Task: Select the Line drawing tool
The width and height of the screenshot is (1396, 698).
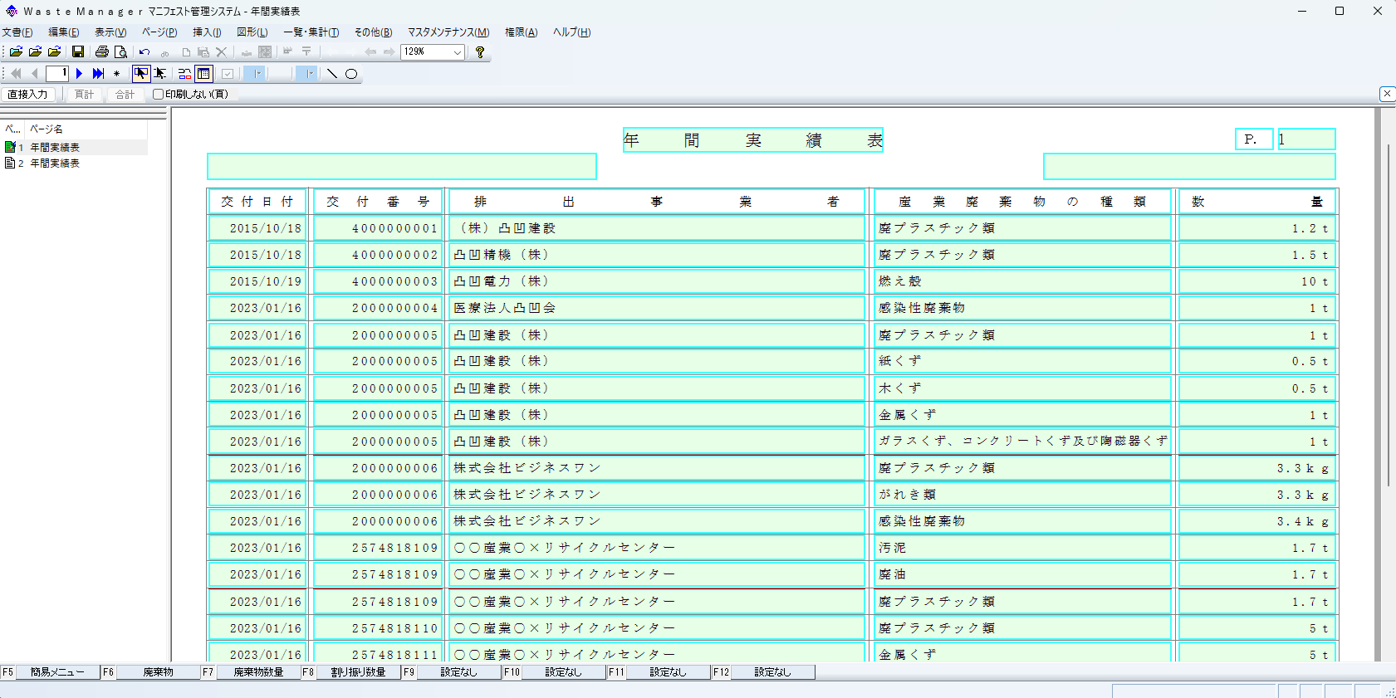Action: (332, 74)
